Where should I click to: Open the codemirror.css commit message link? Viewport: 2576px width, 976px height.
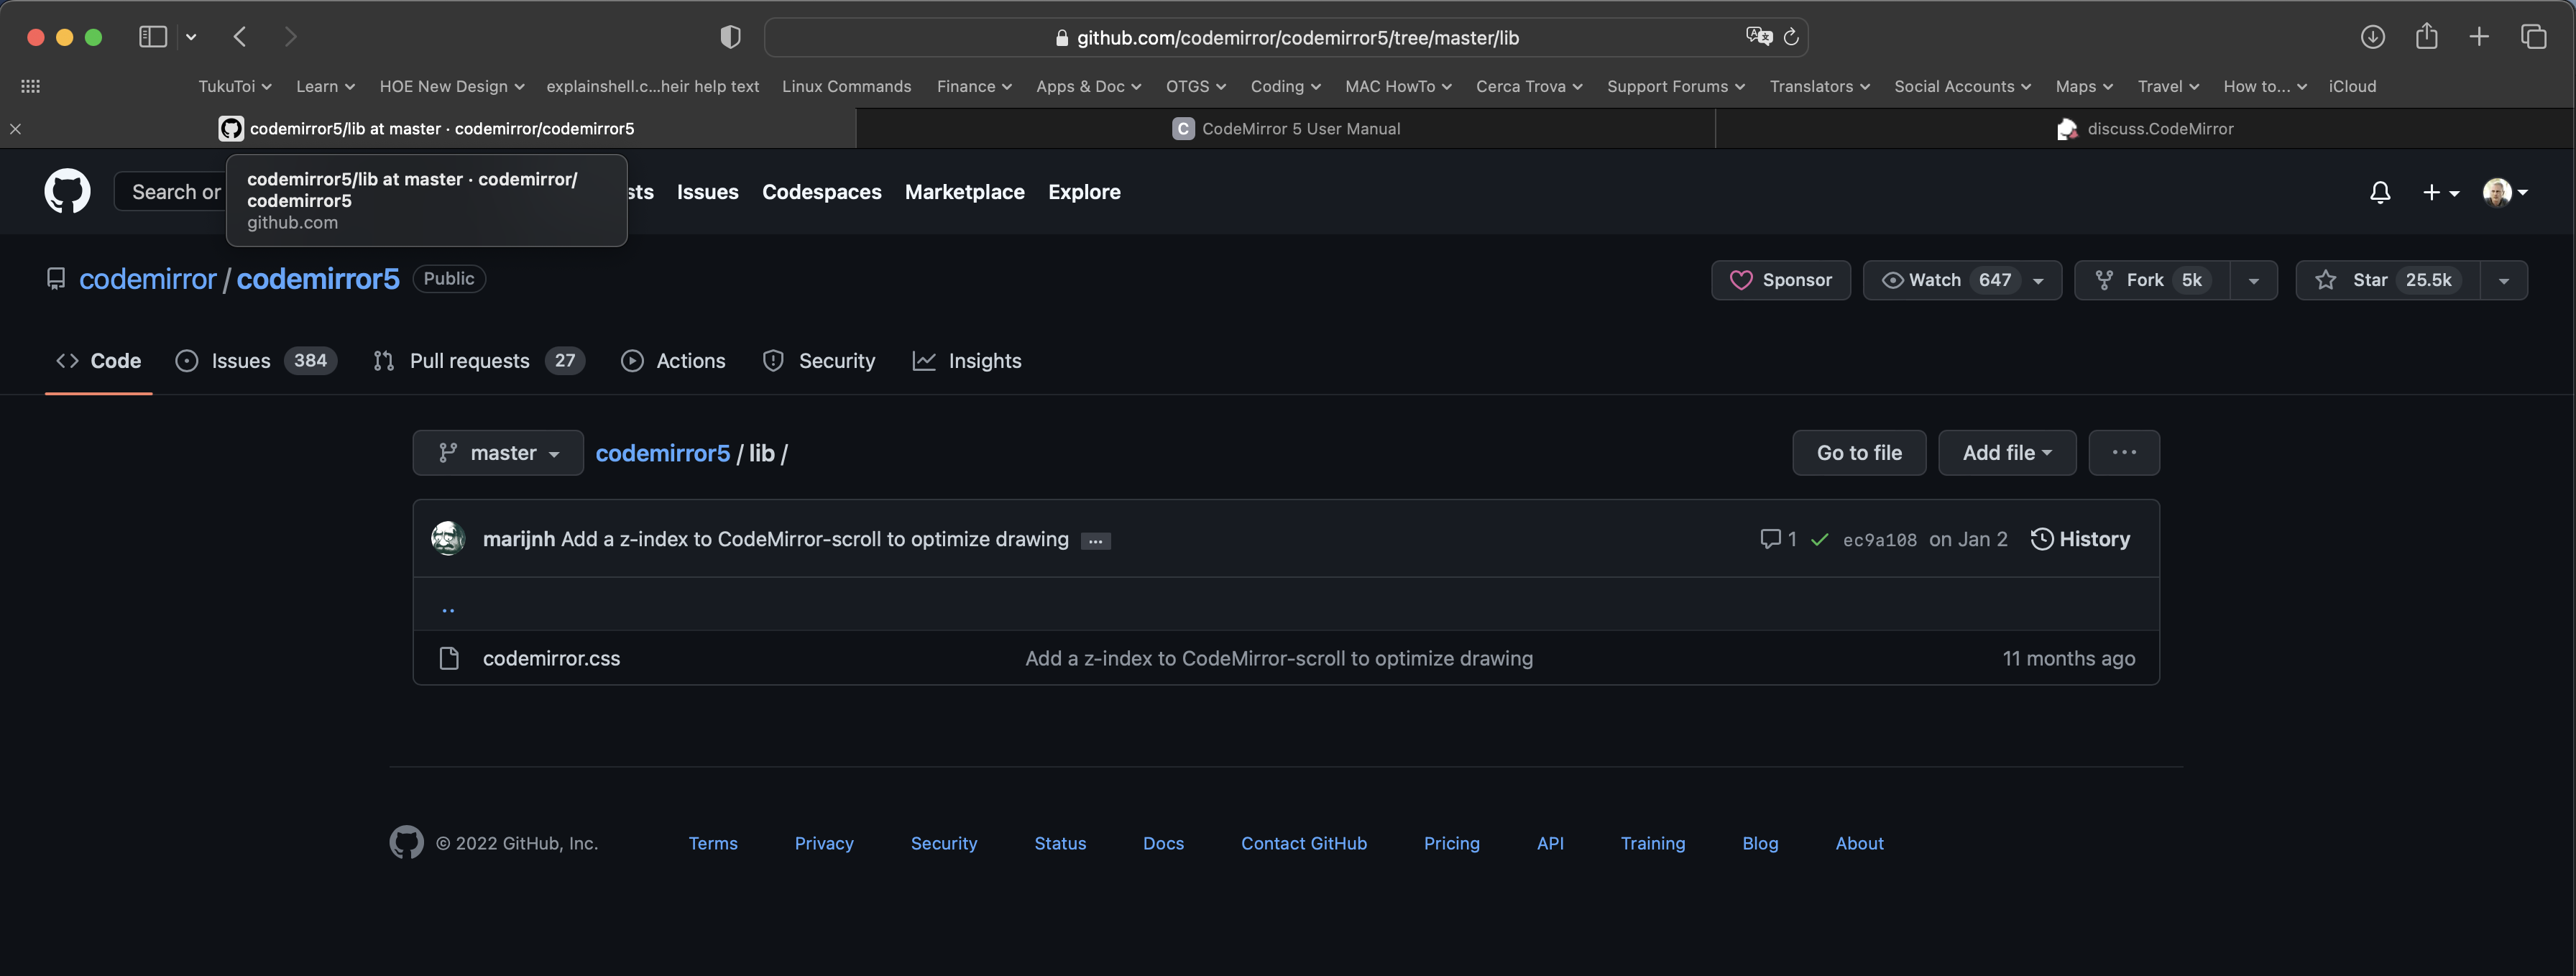pos(1279,658)
